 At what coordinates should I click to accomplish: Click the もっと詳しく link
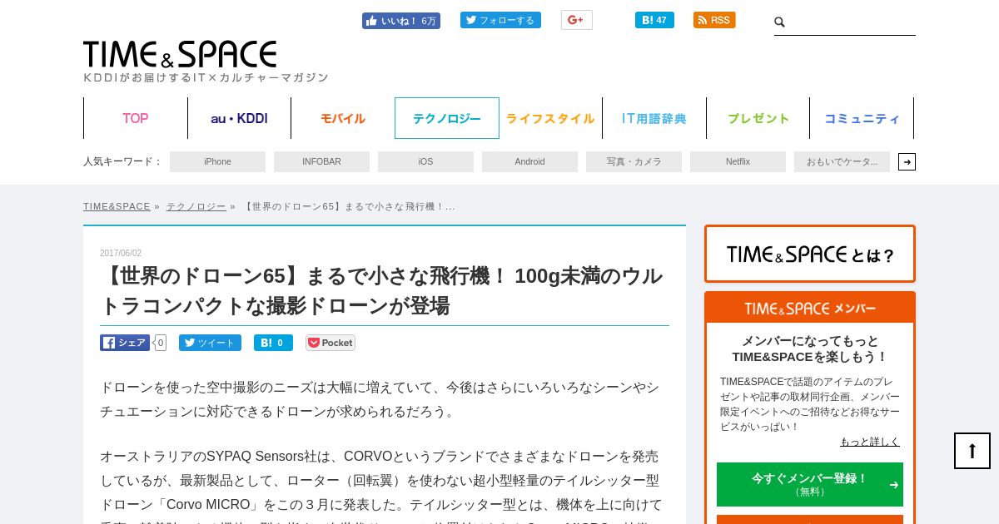[x=869, y=442]
